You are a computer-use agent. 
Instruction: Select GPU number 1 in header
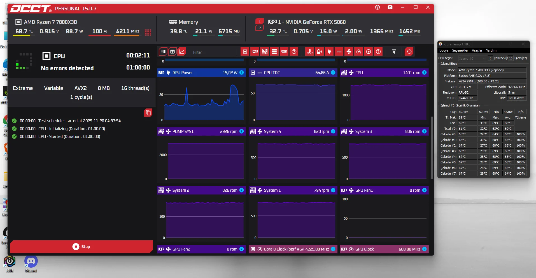pos(260,21)
